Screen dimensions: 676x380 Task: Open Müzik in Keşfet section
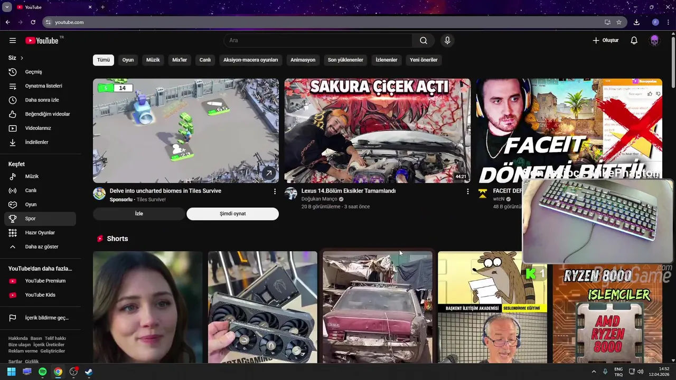[40, 176]
